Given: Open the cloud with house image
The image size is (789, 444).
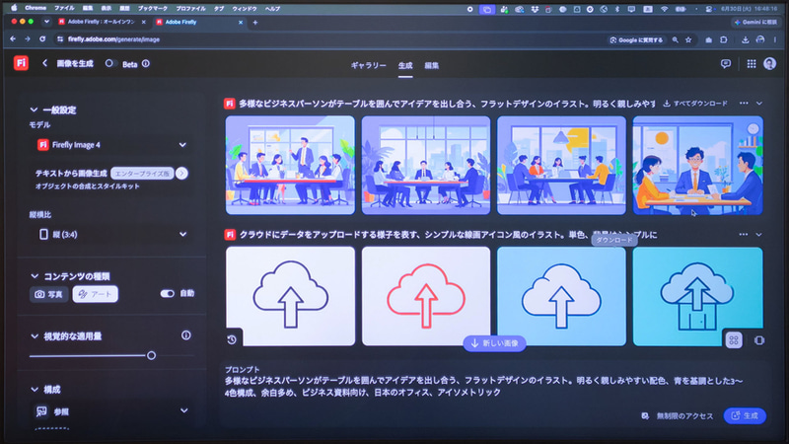Looking at the screenshot, I should tap(697, 296).
